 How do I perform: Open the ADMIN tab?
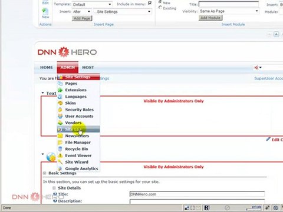coord(68,67)
